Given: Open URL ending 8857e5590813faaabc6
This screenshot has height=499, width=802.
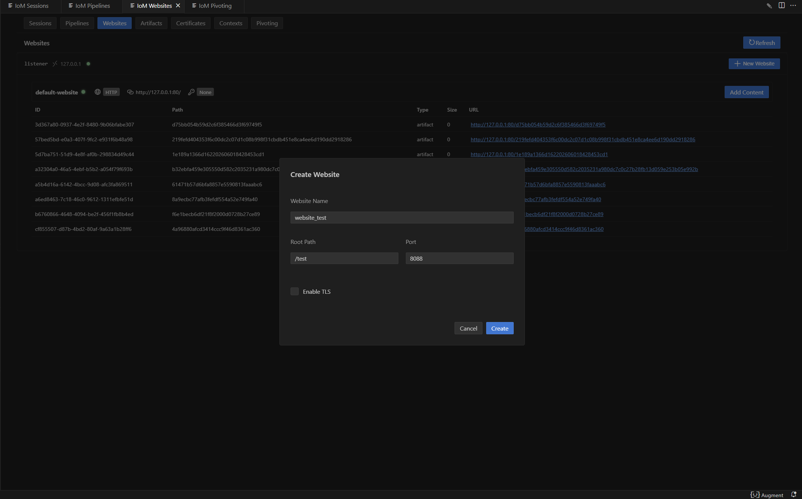Looking at the screenshot, I should coord(565,184).
